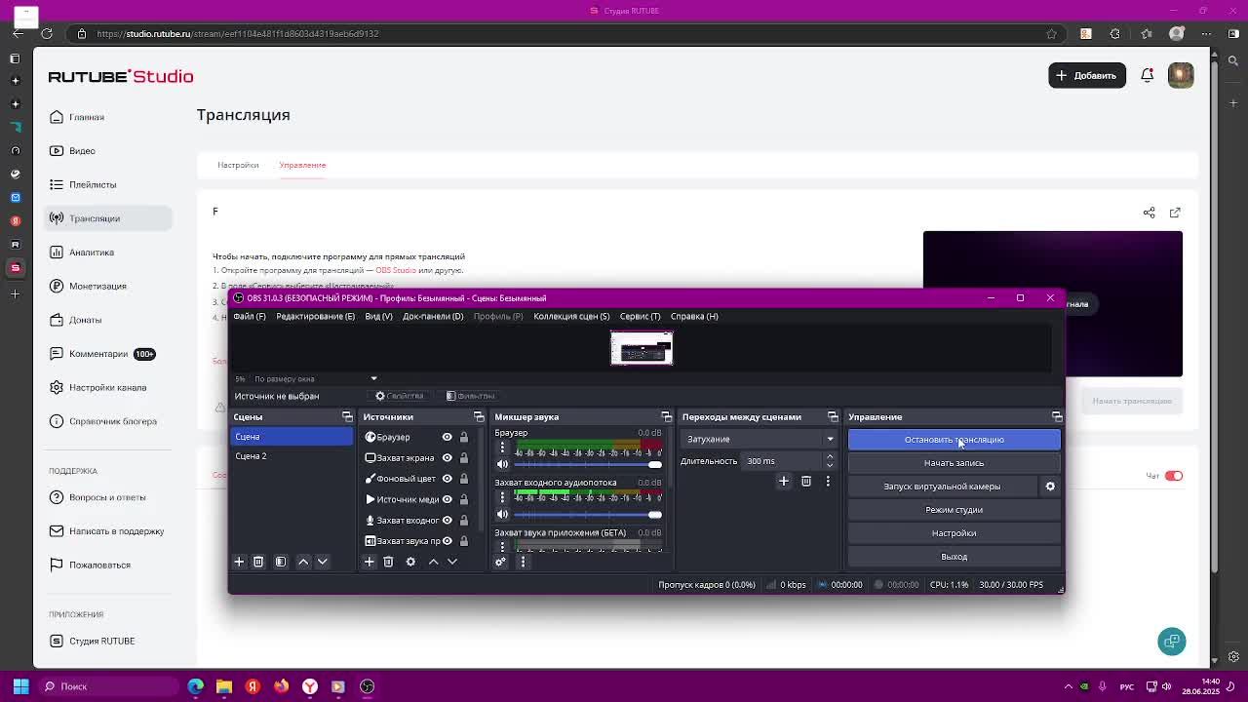Increase transition duration with up arrow

tap(830, 457)
